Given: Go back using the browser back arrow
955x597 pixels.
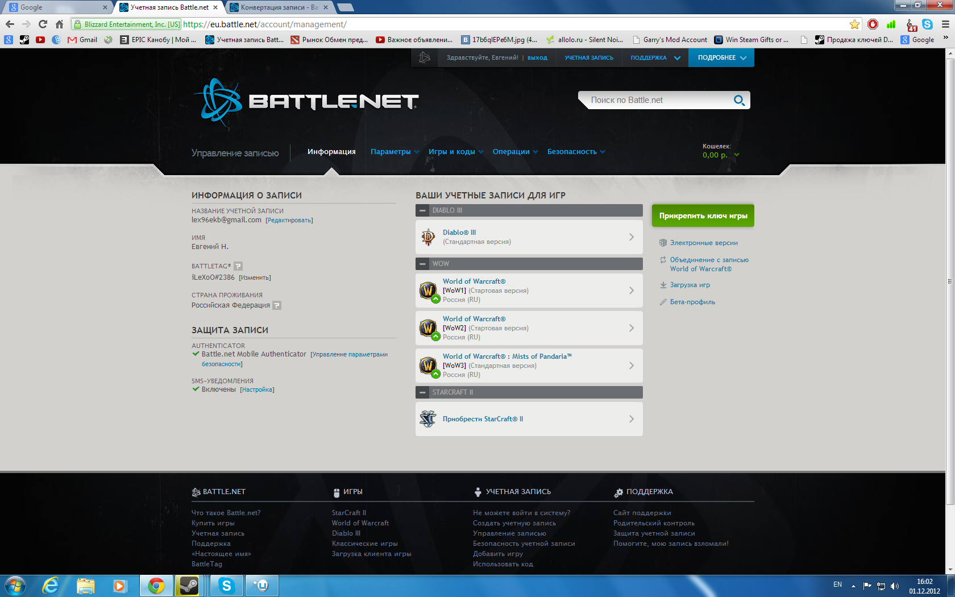Looking at the screenshot, I should (10, 24).
